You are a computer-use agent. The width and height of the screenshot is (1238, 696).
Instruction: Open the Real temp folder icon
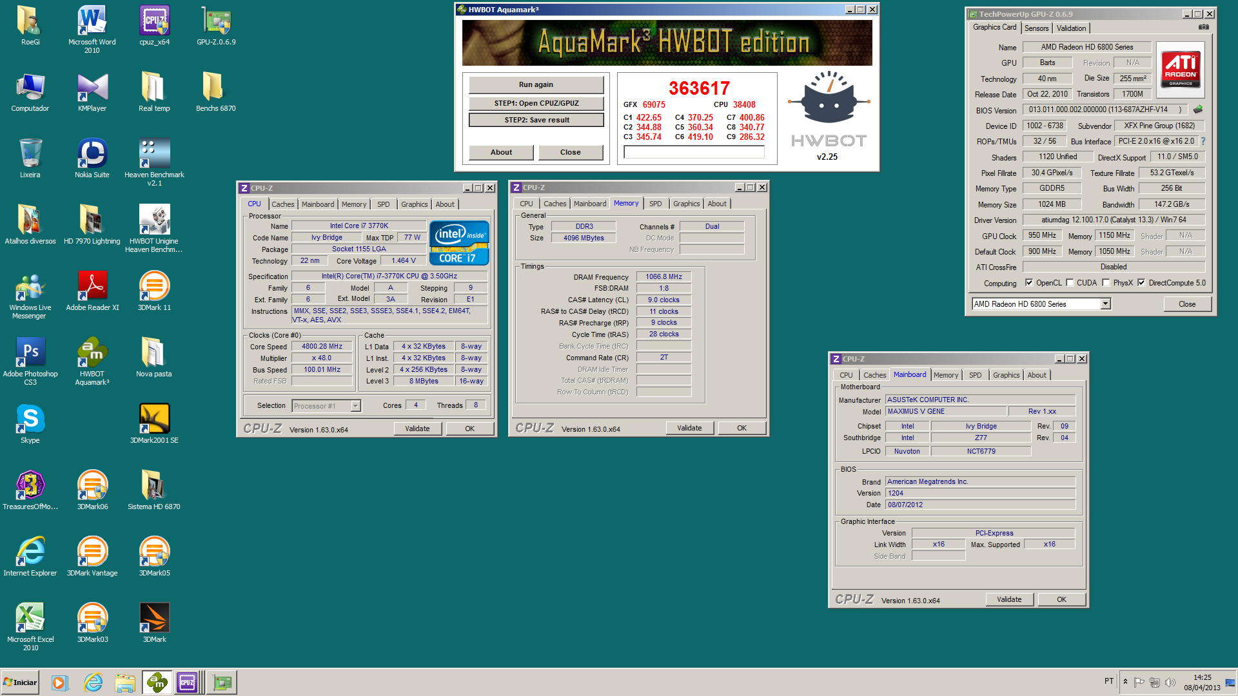click(x=154, y=92)
